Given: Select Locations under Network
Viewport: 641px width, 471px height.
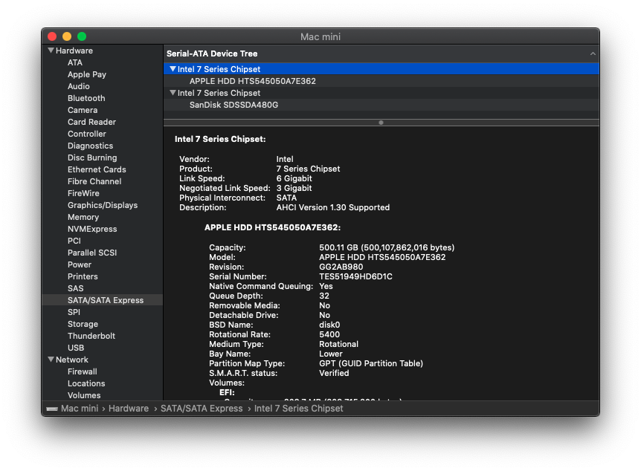Looking at the screenshot, I should [86, 383].
